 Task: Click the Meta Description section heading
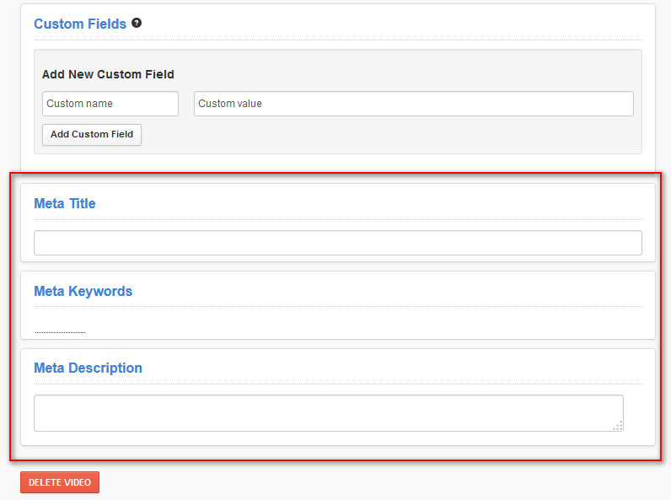(x=88, y=368)
